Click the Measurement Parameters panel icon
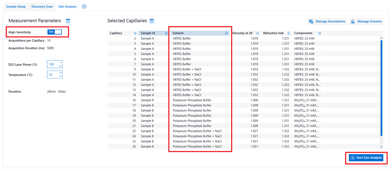Image resolution: width=392 pixels, height=171 pixels. (68, 21)
